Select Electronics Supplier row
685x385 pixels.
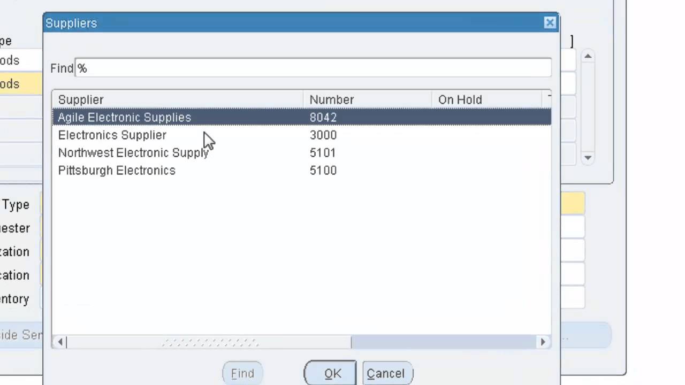pyautogui.click(x=301, y=135)
